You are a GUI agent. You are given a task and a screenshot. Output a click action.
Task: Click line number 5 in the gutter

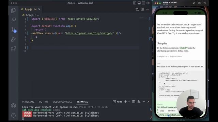[x=26, y=33]
